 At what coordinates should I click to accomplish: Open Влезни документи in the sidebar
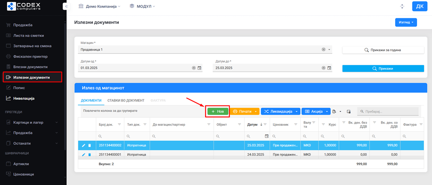click(x=30, y=67)
